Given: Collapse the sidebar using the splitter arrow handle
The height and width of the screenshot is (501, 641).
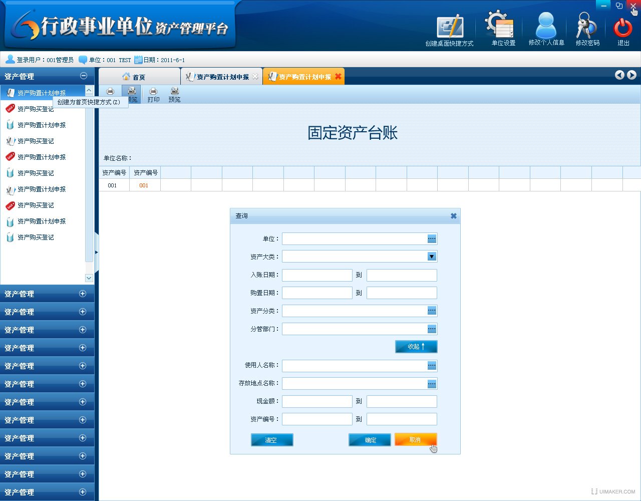Looking at the screenshot, I should 96,253.
